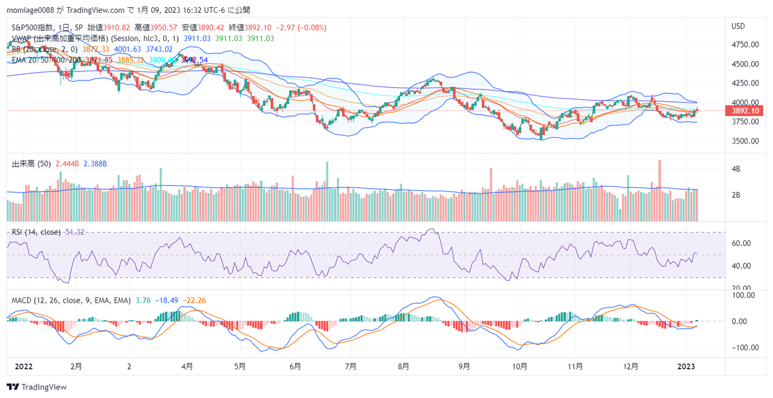Click the 2月 label on time axis

tap(76, 366)
